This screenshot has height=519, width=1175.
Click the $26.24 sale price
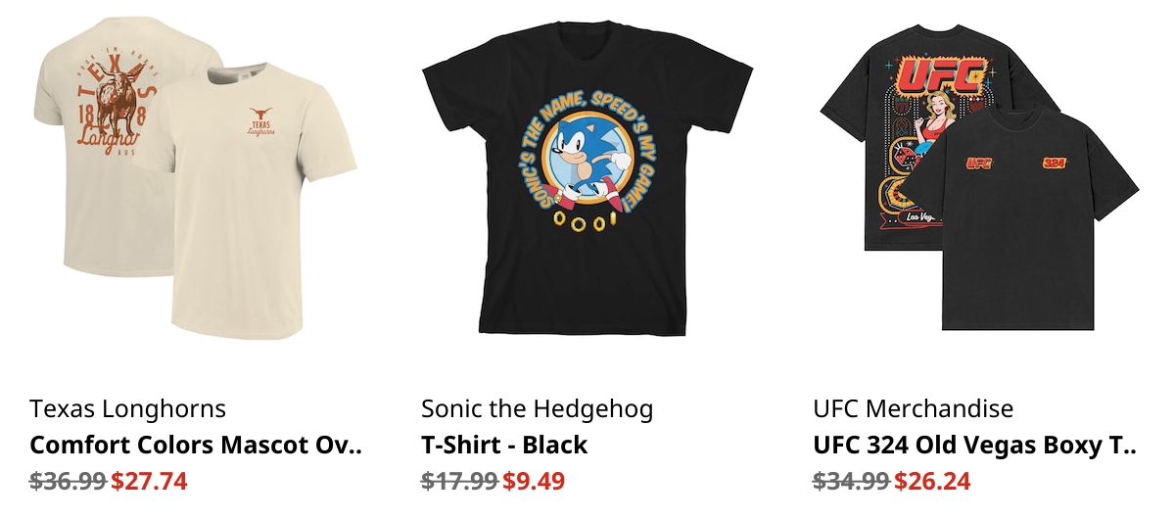point(932,481)
